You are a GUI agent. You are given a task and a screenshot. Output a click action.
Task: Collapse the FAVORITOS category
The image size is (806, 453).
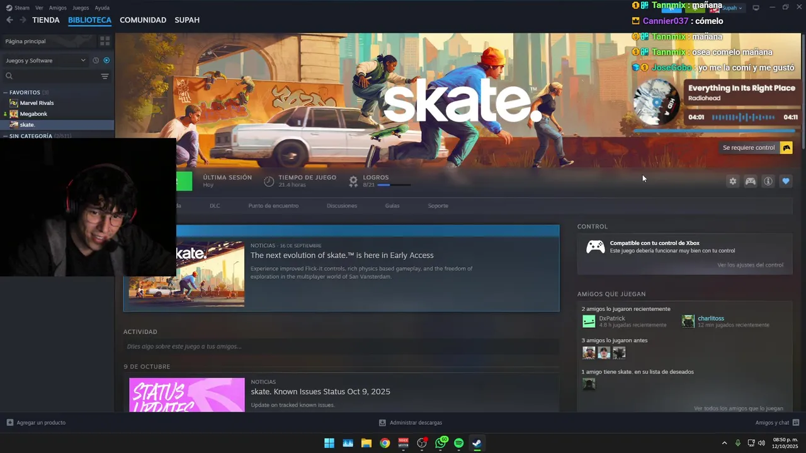point(6,92)
